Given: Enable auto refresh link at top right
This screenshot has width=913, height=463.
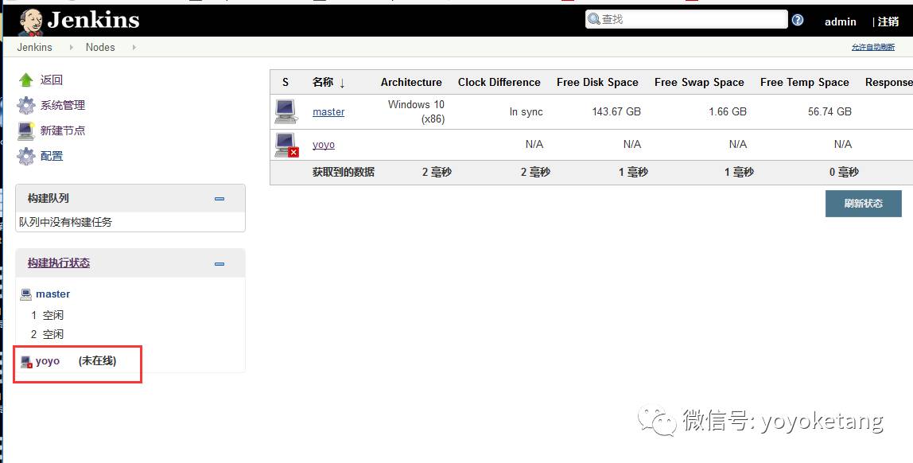Looking at the screenshot, I should coord(872,47).
